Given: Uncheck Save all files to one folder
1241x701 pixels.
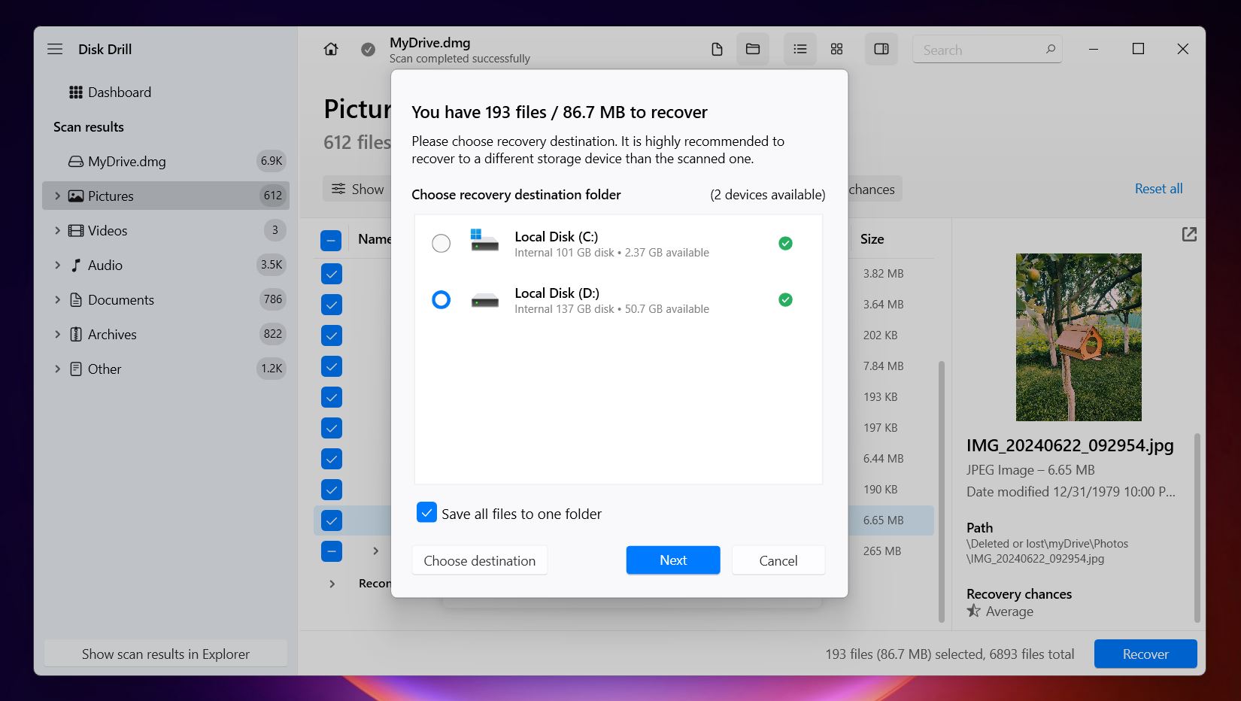Looking at the screenshot, I should pyautogui.click(x=426, y=513).
